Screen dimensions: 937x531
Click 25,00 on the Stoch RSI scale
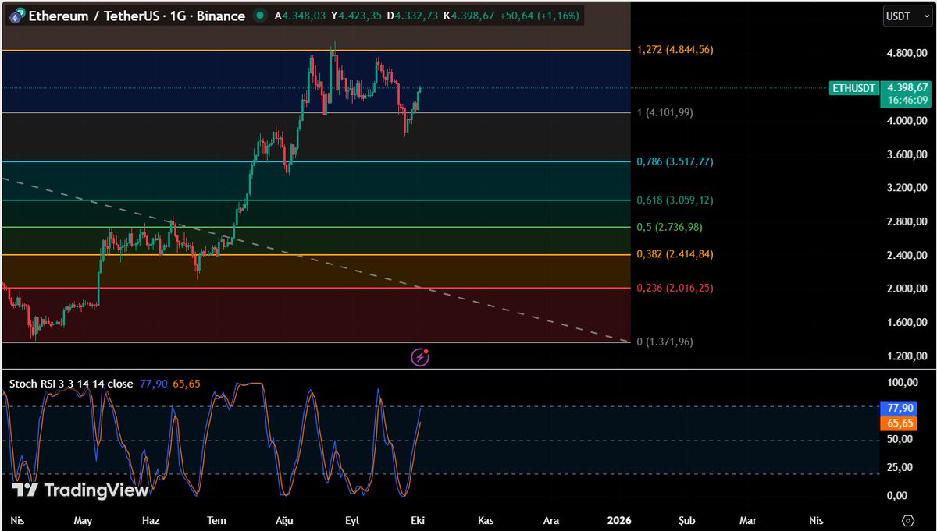tap(900, 467)
